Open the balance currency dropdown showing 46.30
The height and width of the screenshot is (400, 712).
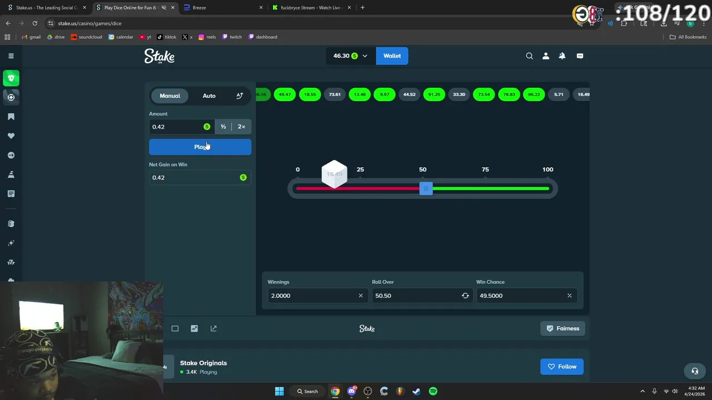coord(350,56)
